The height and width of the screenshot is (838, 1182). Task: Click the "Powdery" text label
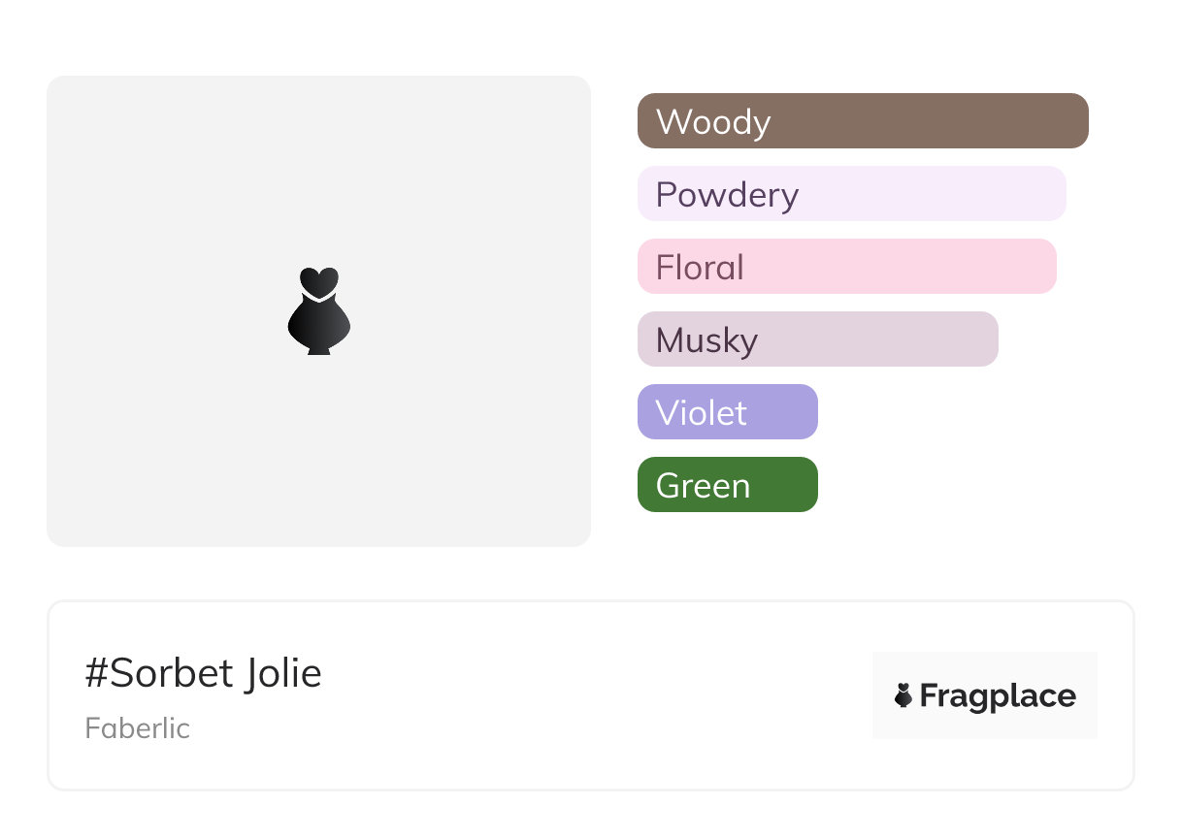(727, 195)
